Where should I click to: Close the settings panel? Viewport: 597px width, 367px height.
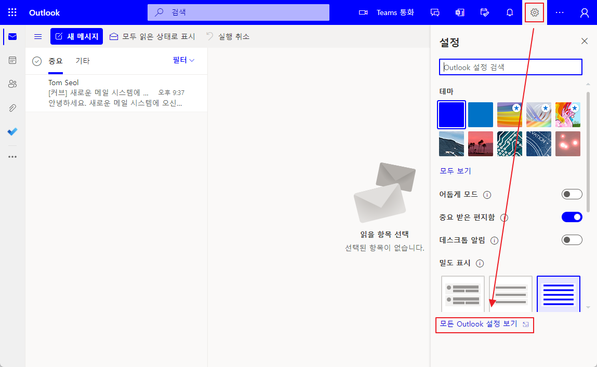(x=585, y=41)
